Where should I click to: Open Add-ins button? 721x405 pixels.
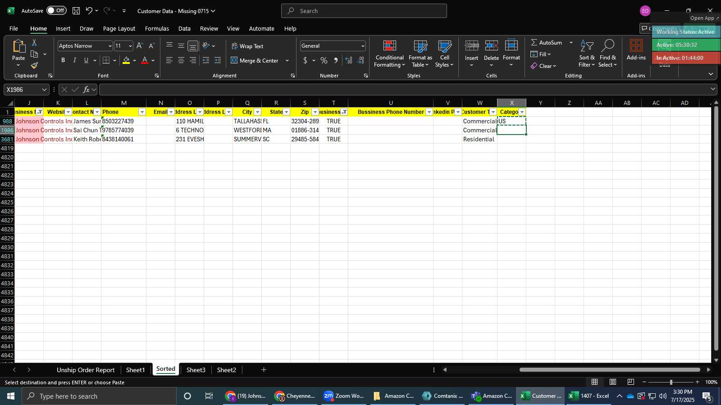point(636,50)
